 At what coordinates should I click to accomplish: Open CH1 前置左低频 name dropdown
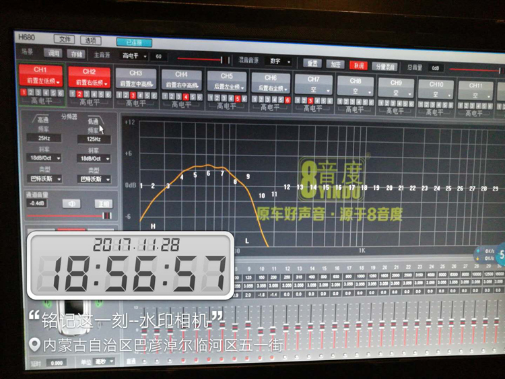tap(41, 81)
